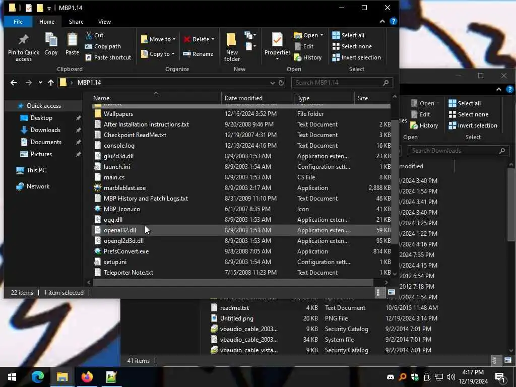Open Documents in navigation pane

click(x=46, y=142)
